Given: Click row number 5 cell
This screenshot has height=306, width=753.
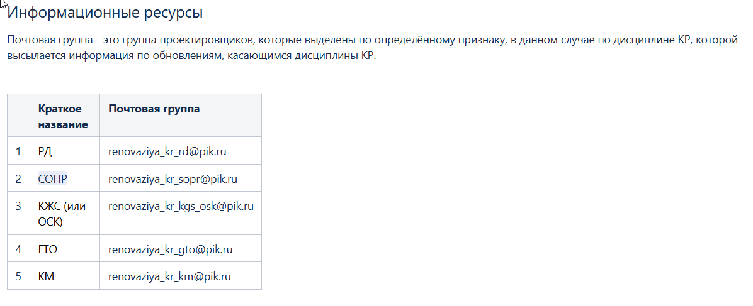Looking at the screenshot, I should click(19, 276).
